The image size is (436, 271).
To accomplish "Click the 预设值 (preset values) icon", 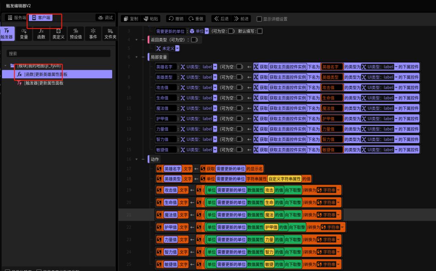I will tap(75, 33).
